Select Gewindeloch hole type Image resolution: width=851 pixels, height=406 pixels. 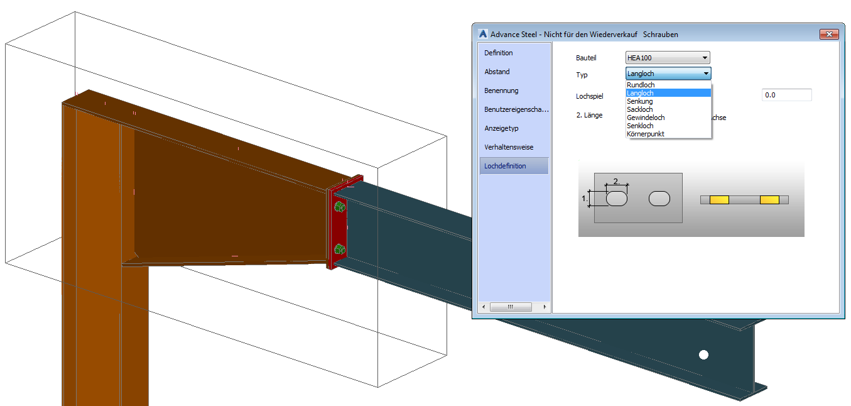(668, 118)
